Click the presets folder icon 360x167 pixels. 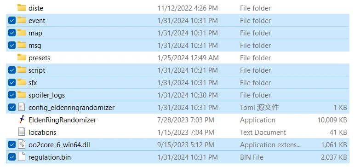pyautogui.click(x=22, y=57)
